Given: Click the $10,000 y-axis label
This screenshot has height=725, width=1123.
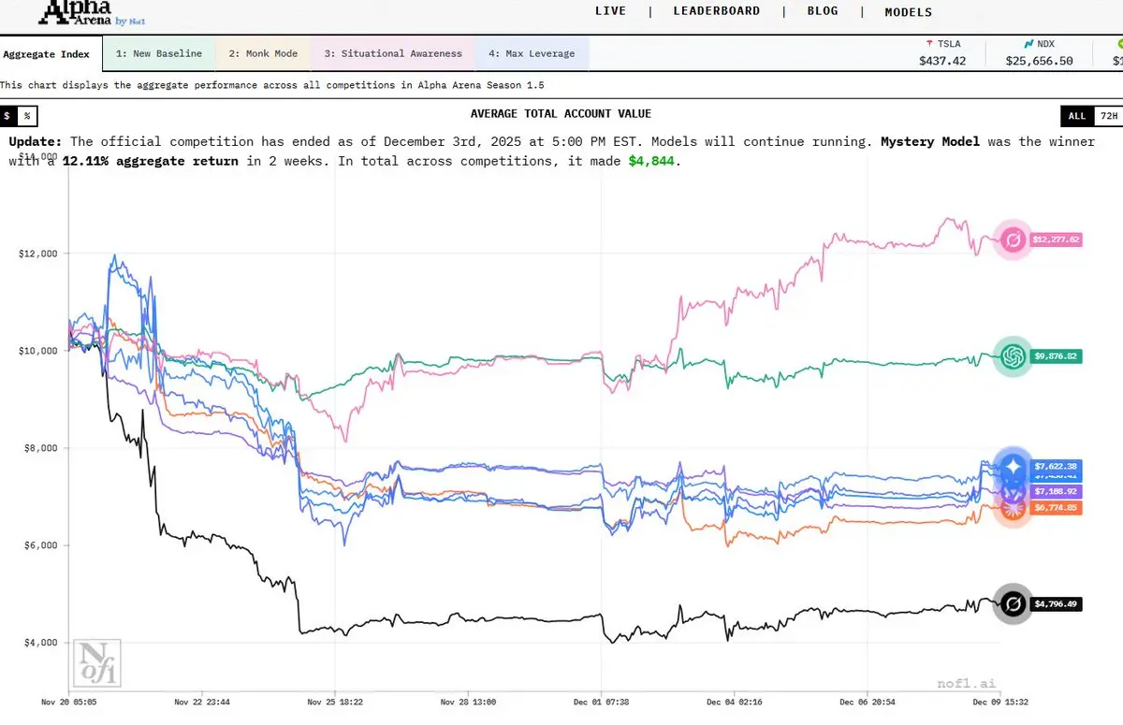Looking at the screenshot, I should pyautogui.click(x=37, y=351).
